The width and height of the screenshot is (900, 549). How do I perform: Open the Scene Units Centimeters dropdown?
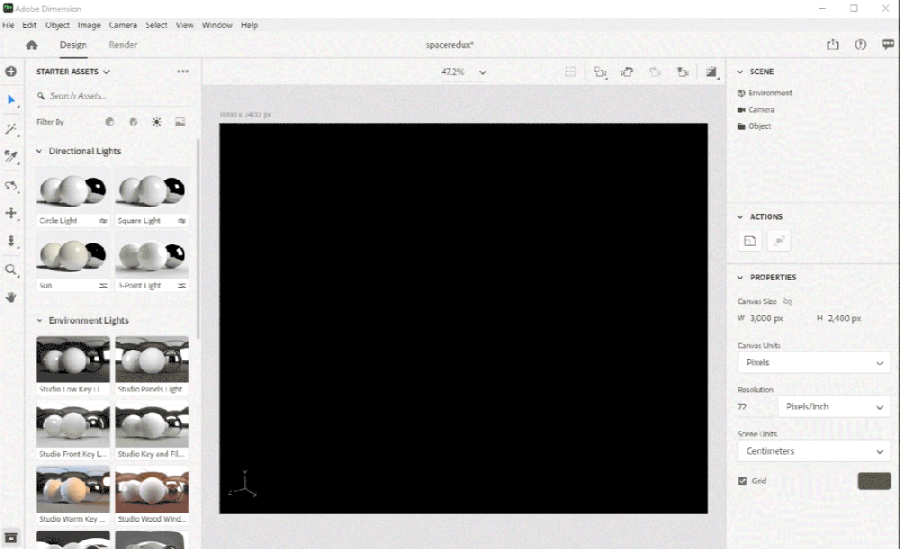coord(814,452)
